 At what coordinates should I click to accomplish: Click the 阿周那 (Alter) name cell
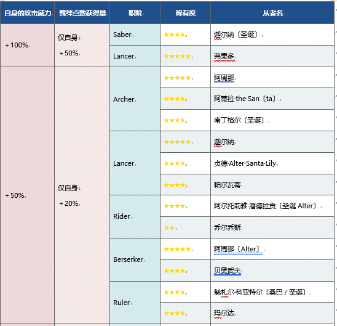(x=272, y=249)
